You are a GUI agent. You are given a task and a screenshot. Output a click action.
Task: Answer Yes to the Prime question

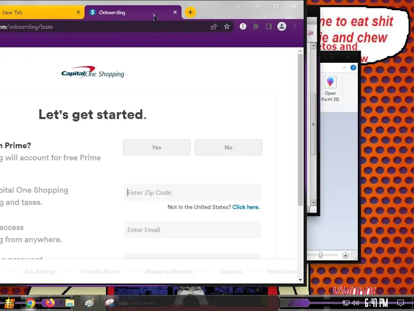pos(156,147)
